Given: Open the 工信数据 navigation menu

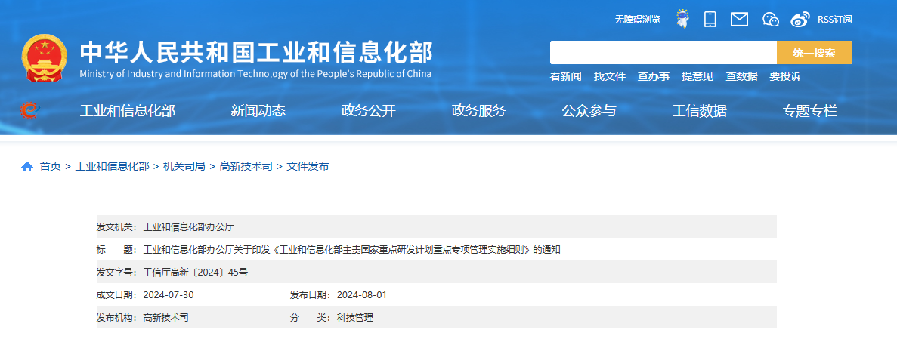Looking at the screenshot, I should coord(700,111).
